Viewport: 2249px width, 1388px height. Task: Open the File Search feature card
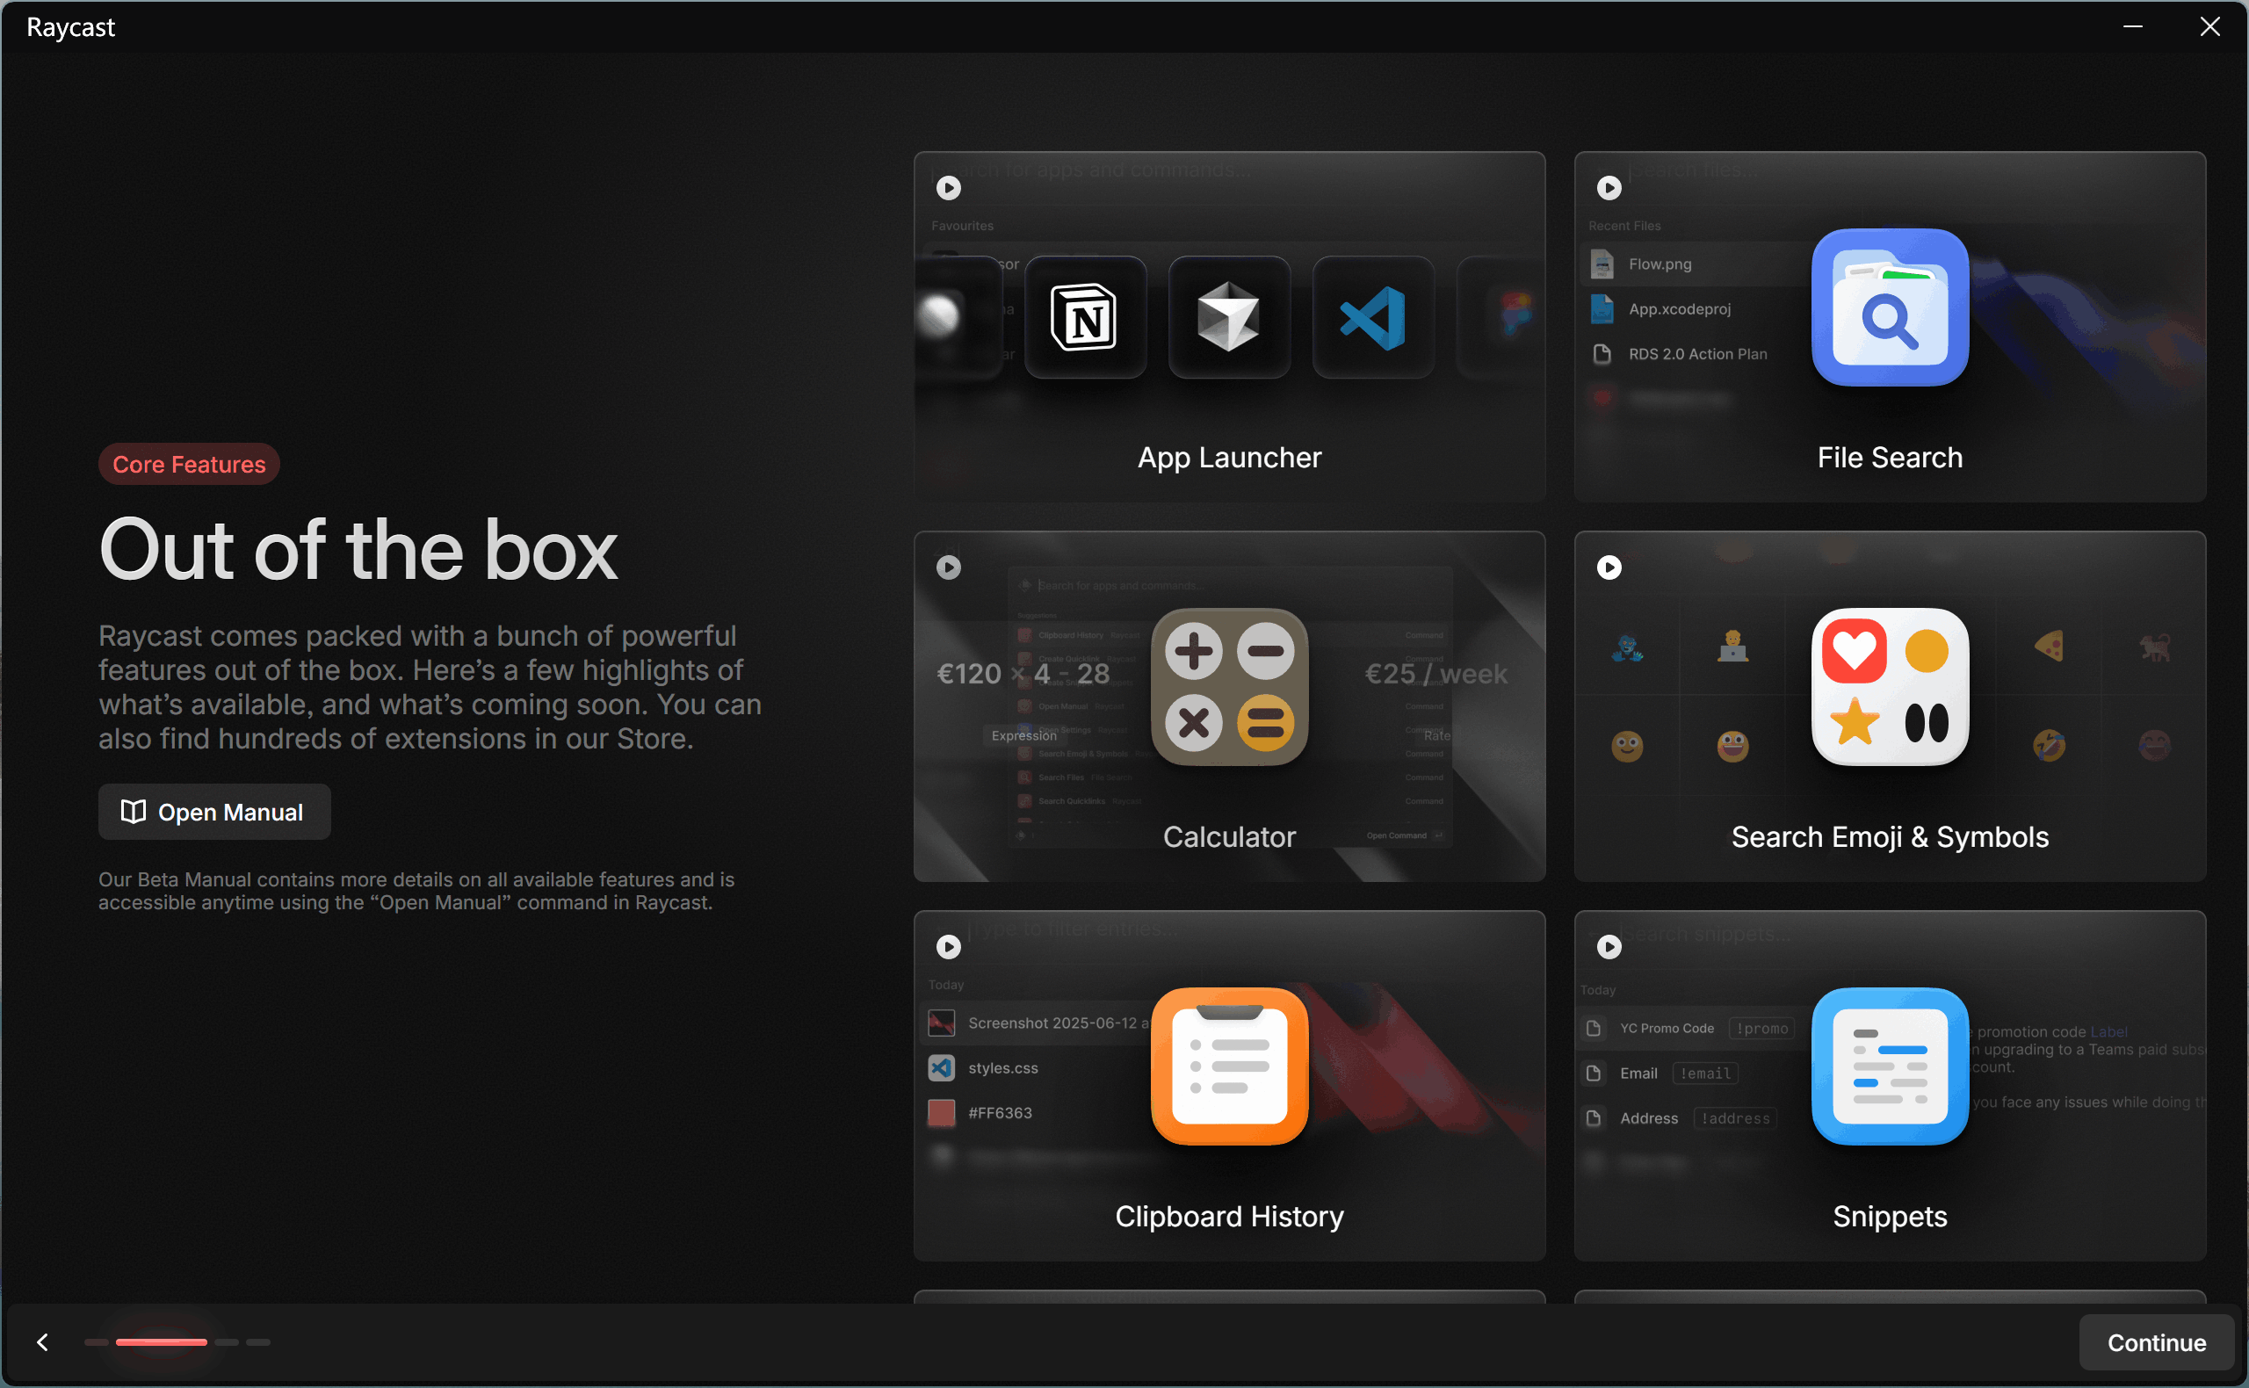[1889, 327]
